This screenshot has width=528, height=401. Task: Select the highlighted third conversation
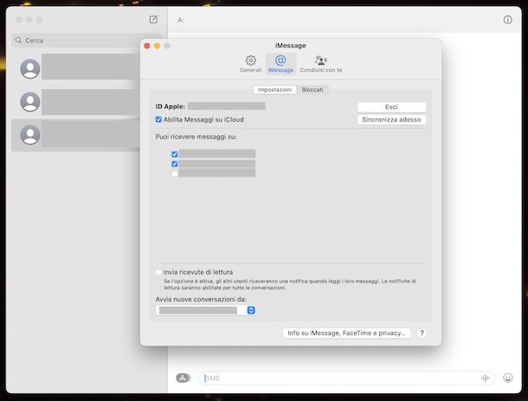click(76, 135)
